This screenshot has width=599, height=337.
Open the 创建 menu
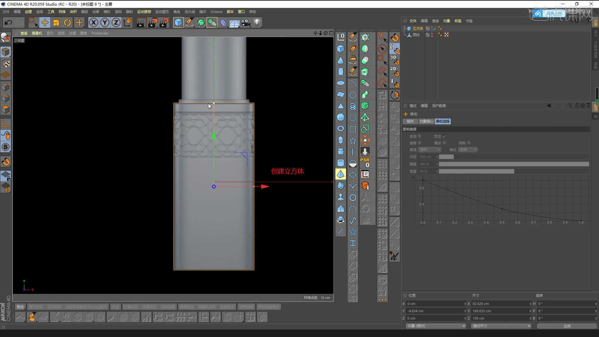tap(28, 12)
